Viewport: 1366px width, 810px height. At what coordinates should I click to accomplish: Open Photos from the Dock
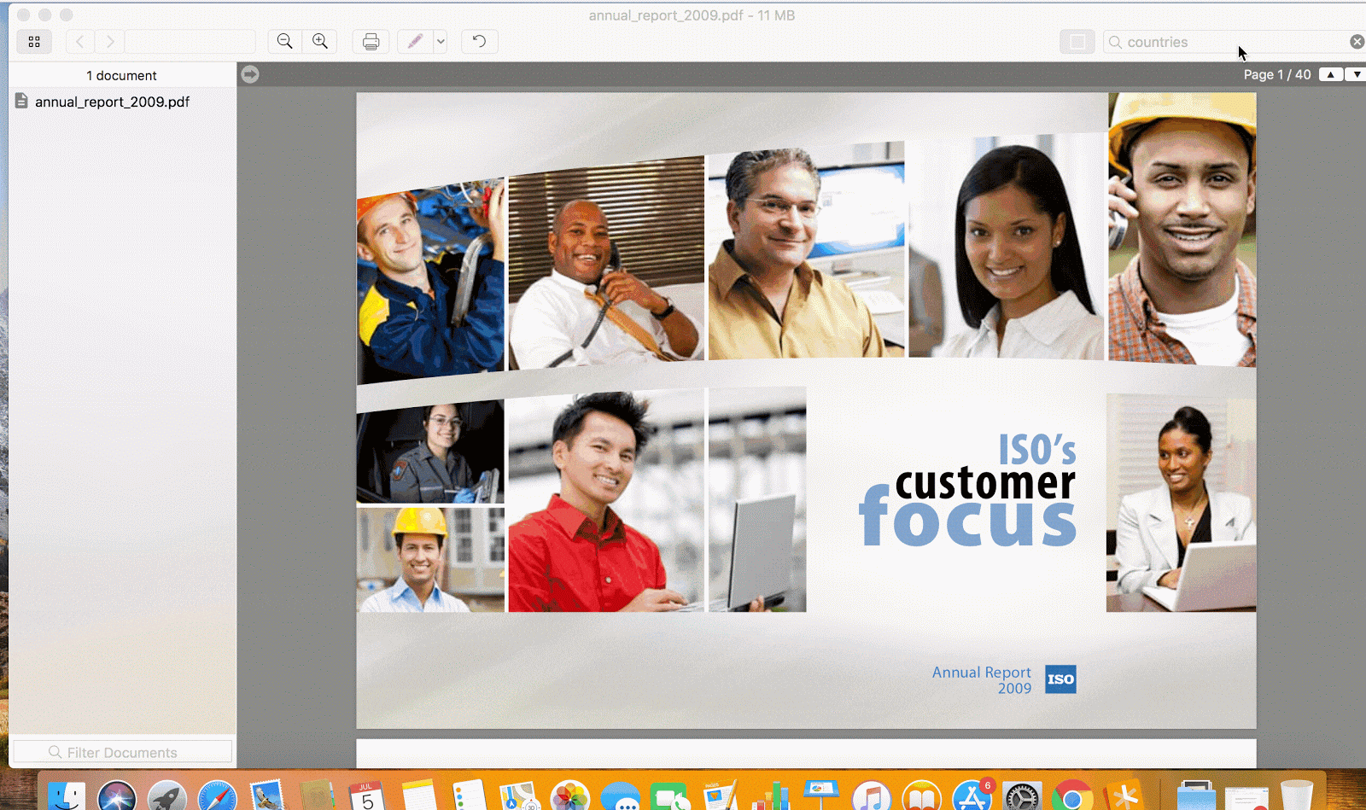point(569,796)
